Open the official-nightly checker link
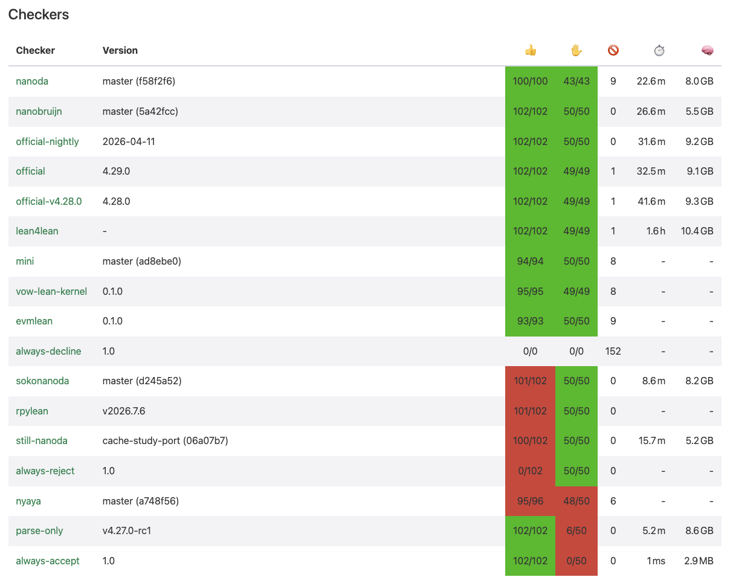The image size is (730, 580). click(47, 141)
